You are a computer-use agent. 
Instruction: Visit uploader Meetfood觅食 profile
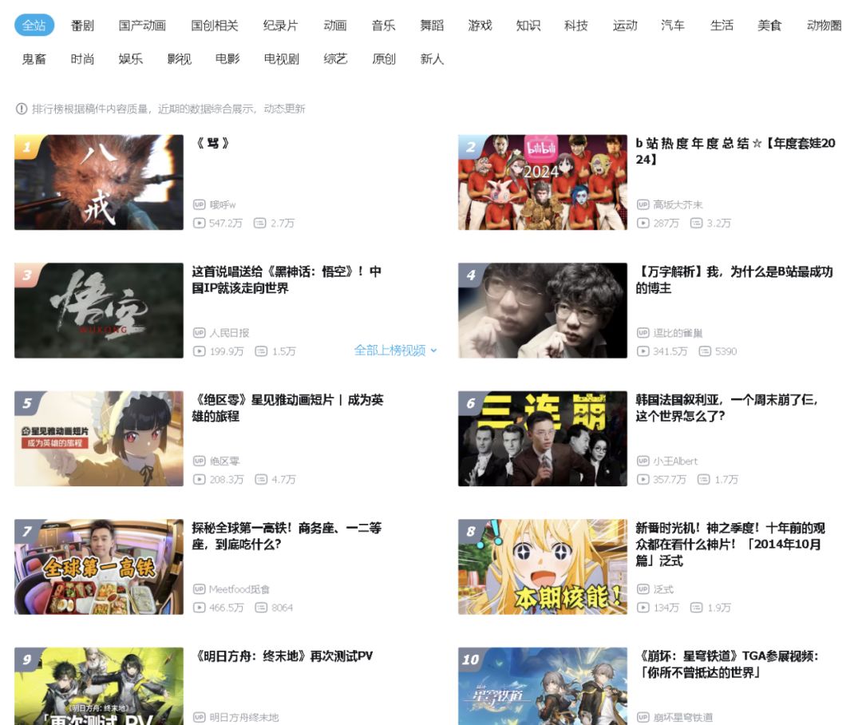coord(239,589)
